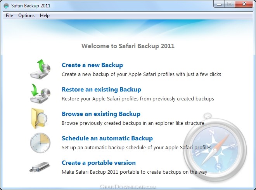
Task: Click the folder with magnifier browse icon
Action: 39,118
